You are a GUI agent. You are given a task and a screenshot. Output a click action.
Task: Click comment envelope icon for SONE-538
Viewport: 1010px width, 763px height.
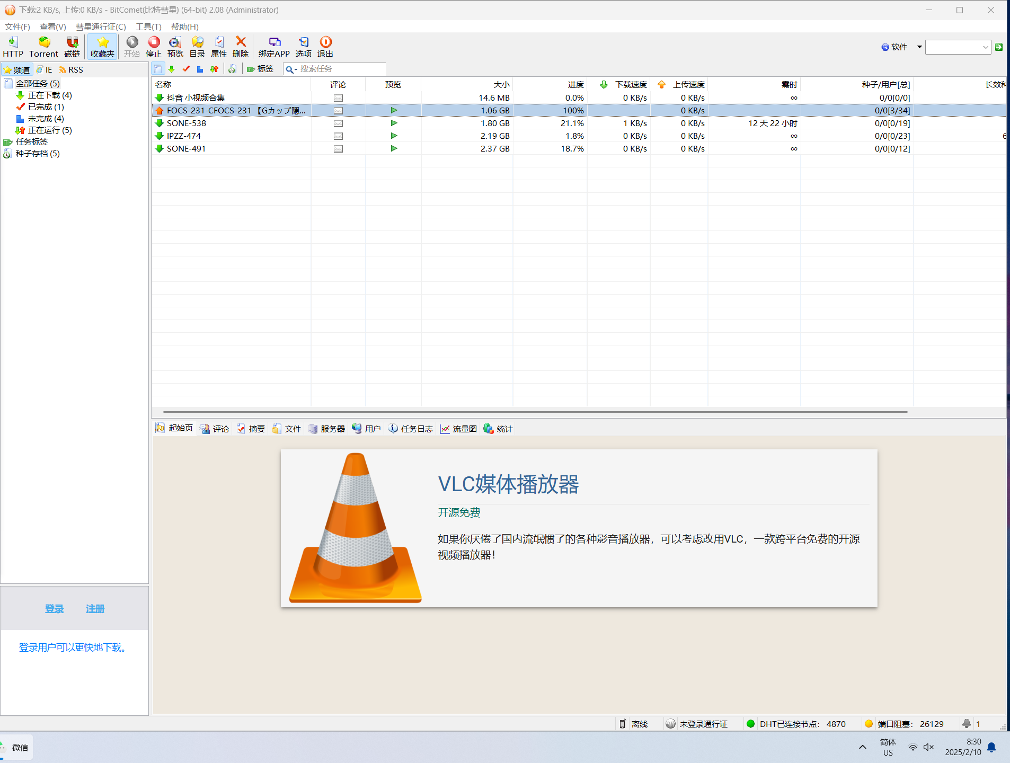tap(338, 123)
